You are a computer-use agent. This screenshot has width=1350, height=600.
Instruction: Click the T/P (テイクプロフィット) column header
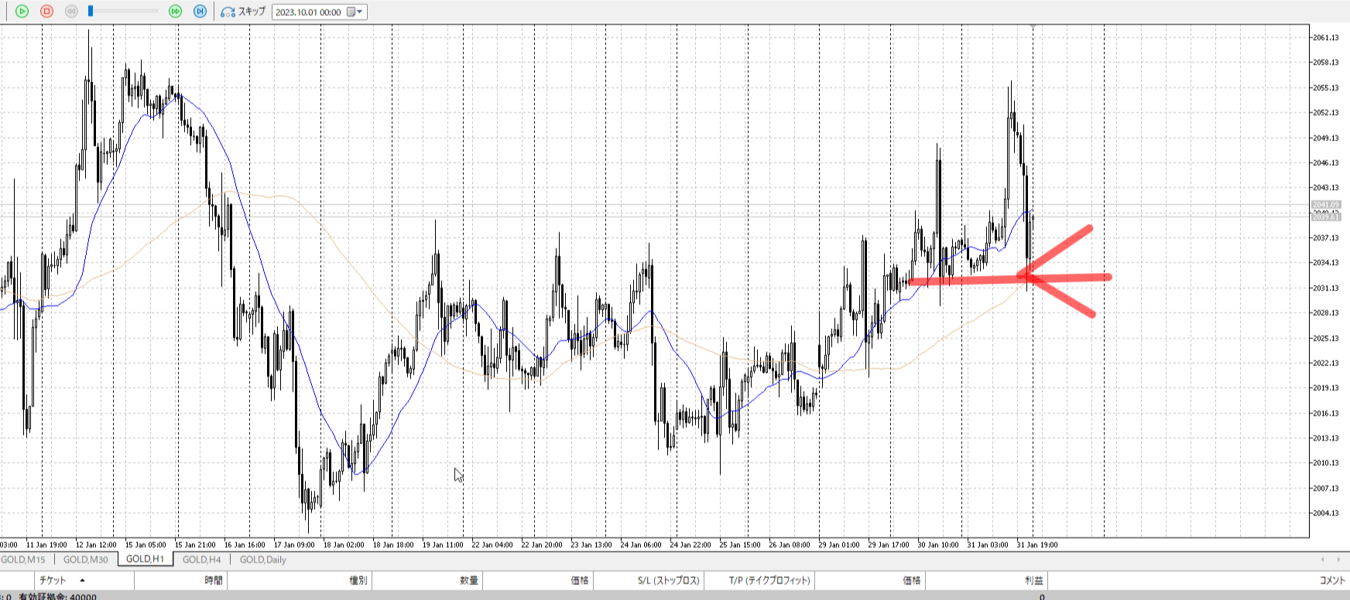pos(769,580)
